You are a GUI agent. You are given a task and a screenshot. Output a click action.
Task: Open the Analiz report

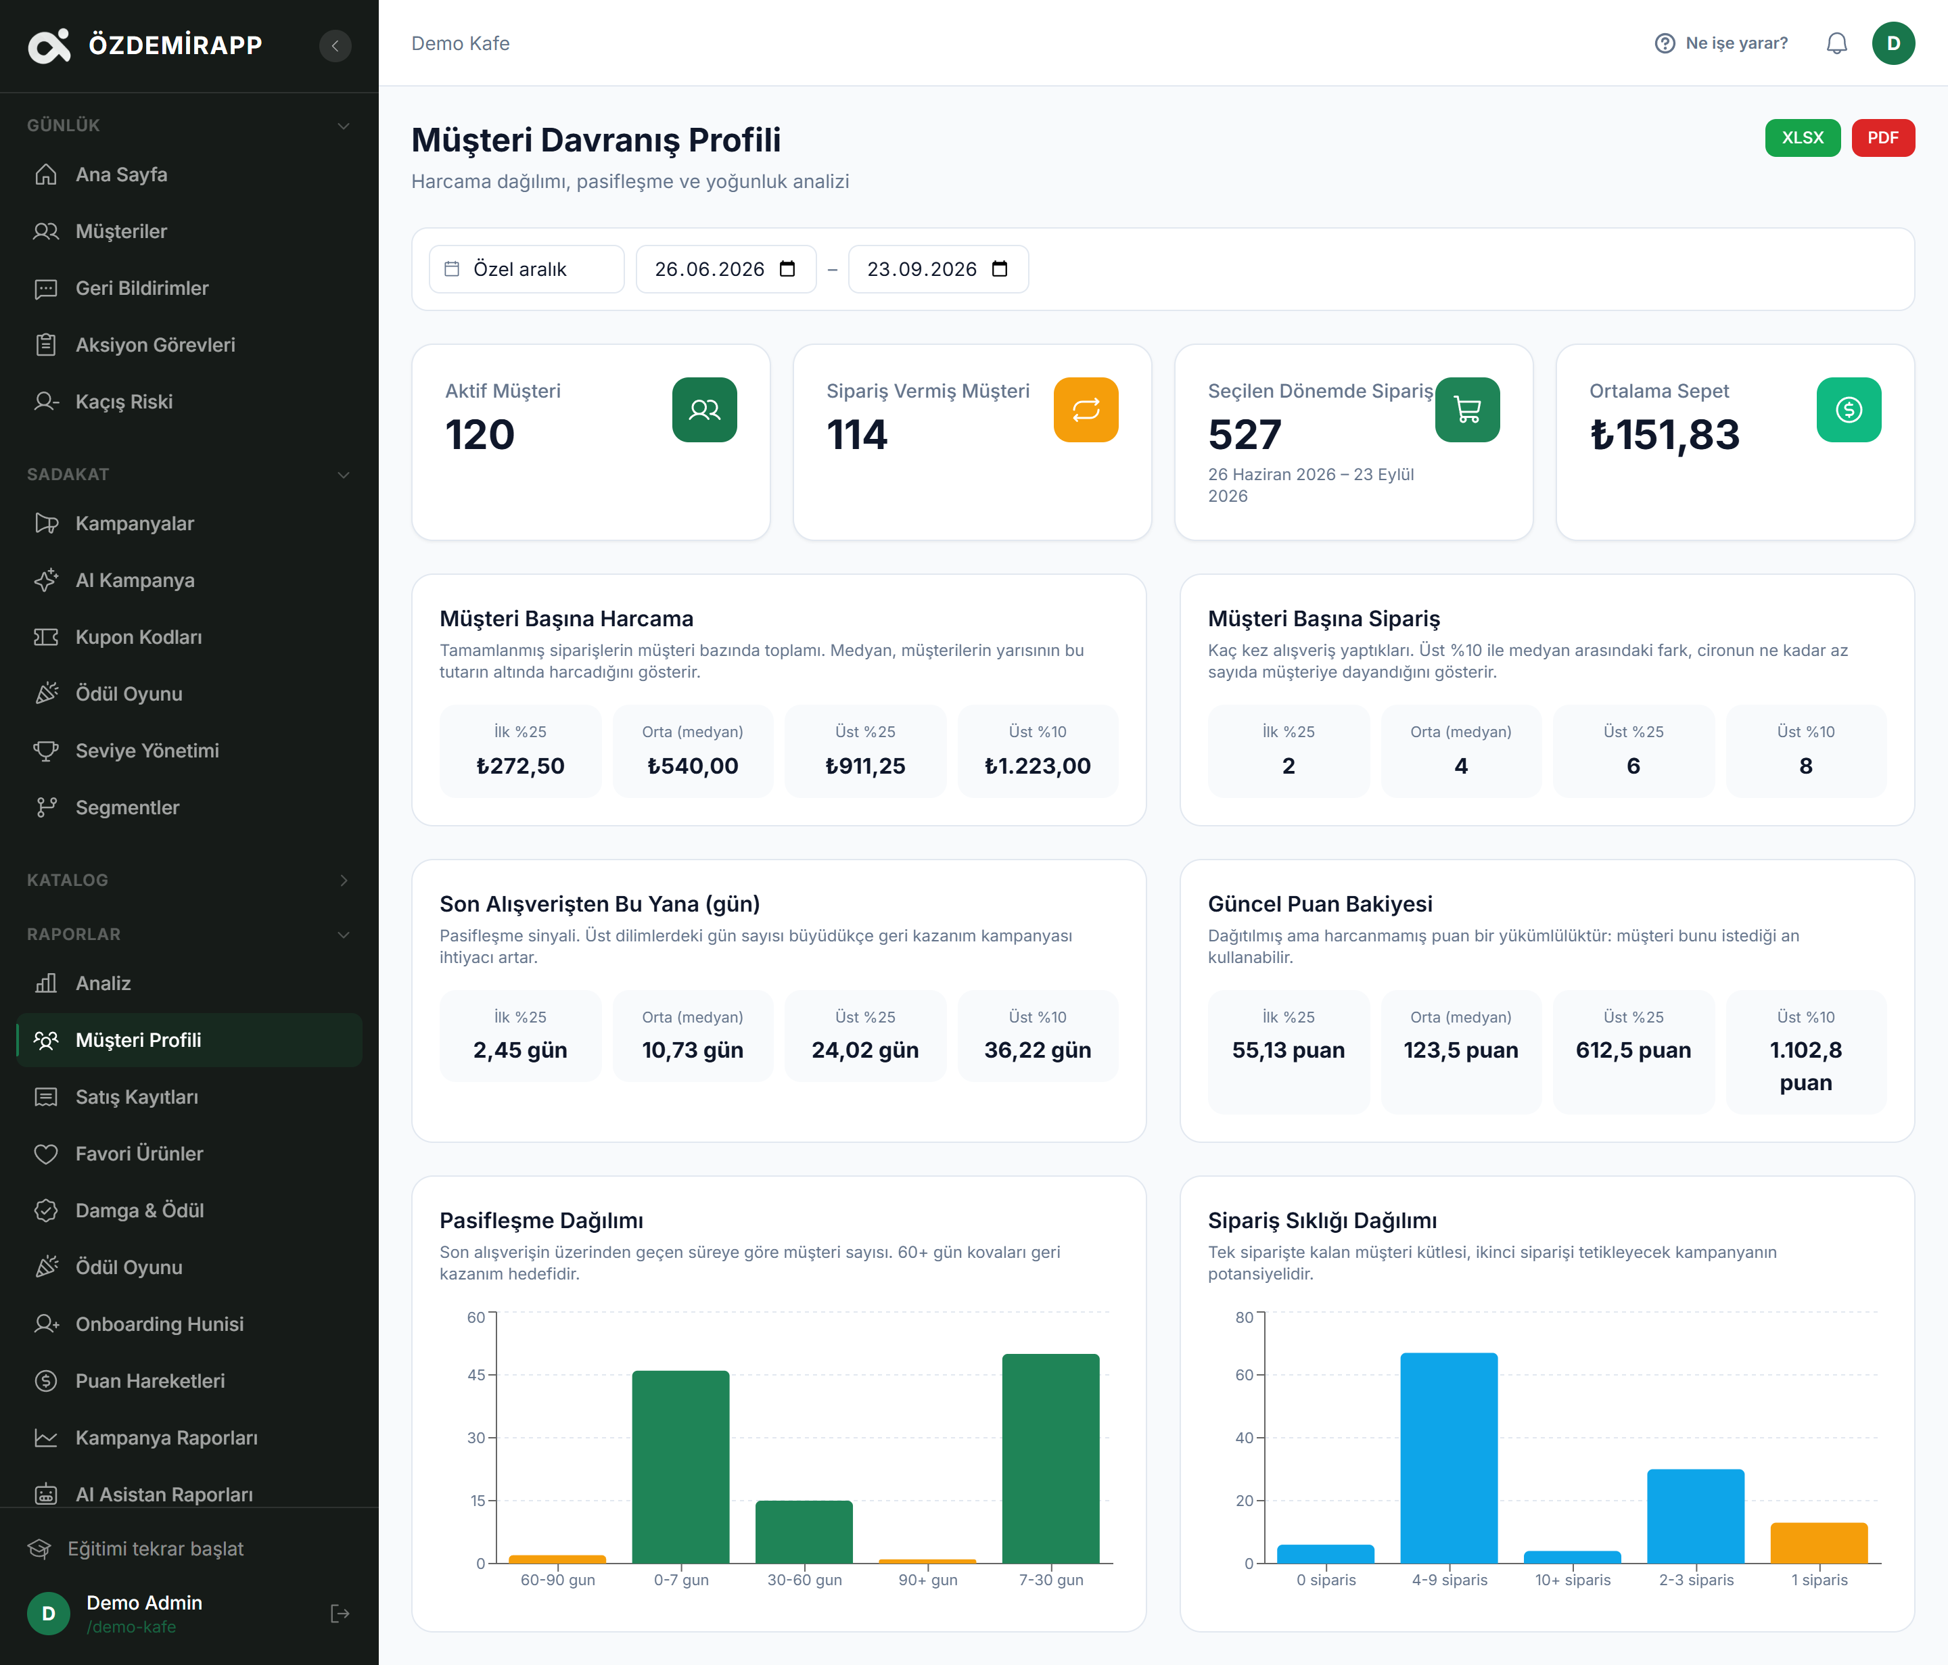tap(189, 983)
